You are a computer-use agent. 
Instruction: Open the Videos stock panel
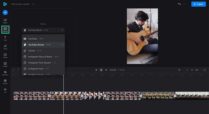click(x=5, y=56)
